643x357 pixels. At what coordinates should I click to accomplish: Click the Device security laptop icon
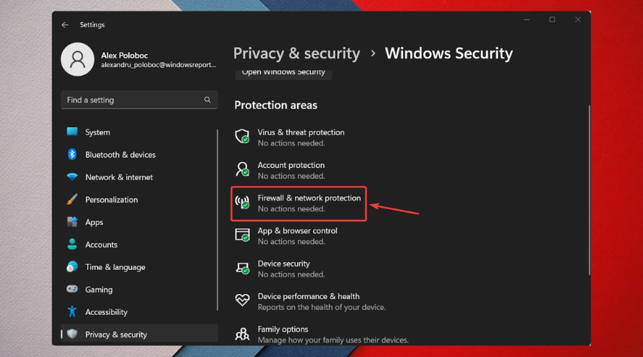click(x=243, y=268)
